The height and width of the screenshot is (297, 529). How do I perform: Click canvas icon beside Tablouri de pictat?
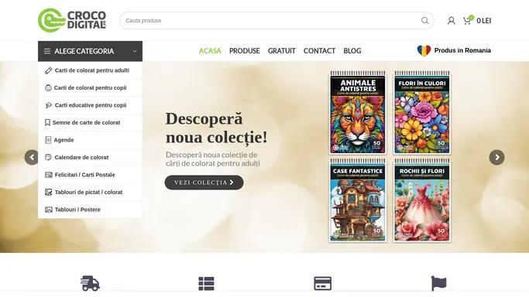pos(49,193)
